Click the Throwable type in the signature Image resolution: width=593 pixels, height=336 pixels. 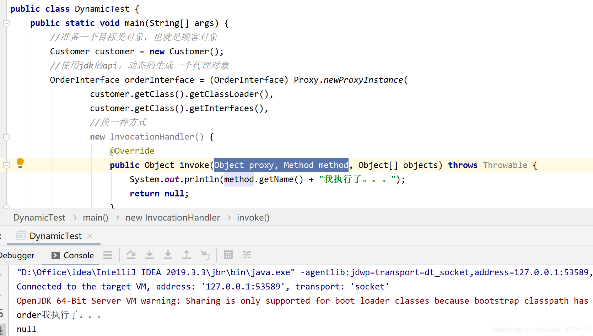click(x=505, y=165)
